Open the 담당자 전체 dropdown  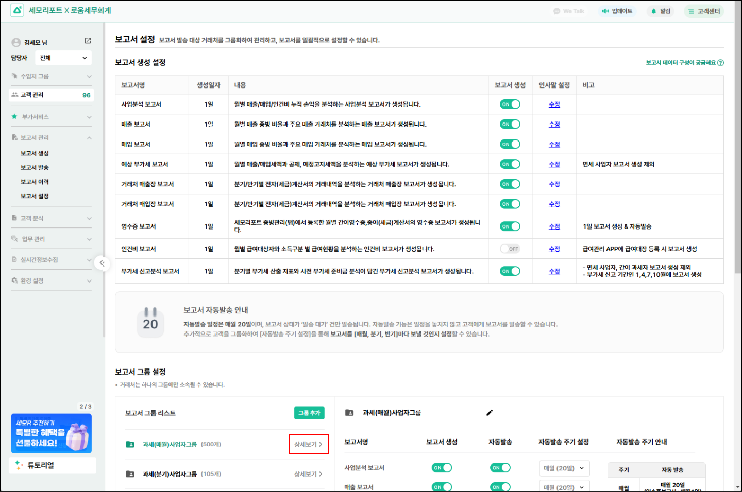click(x=63, y=58)
